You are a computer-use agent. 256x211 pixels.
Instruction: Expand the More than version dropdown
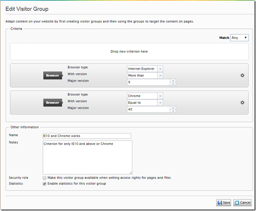tap(160, 76)
